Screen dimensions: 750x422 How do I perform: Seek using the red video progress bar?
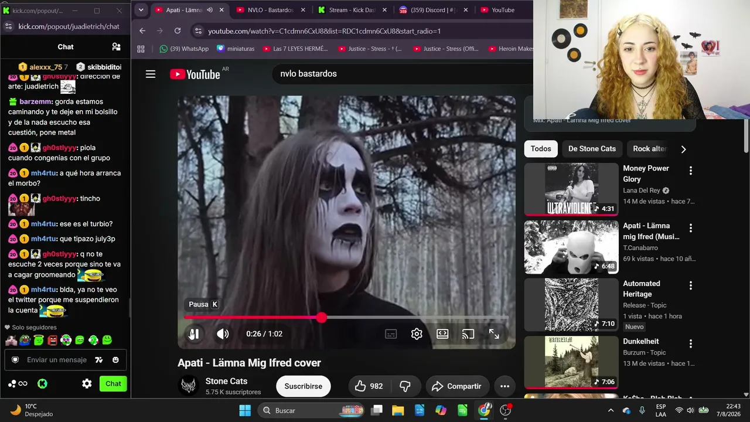346,317
